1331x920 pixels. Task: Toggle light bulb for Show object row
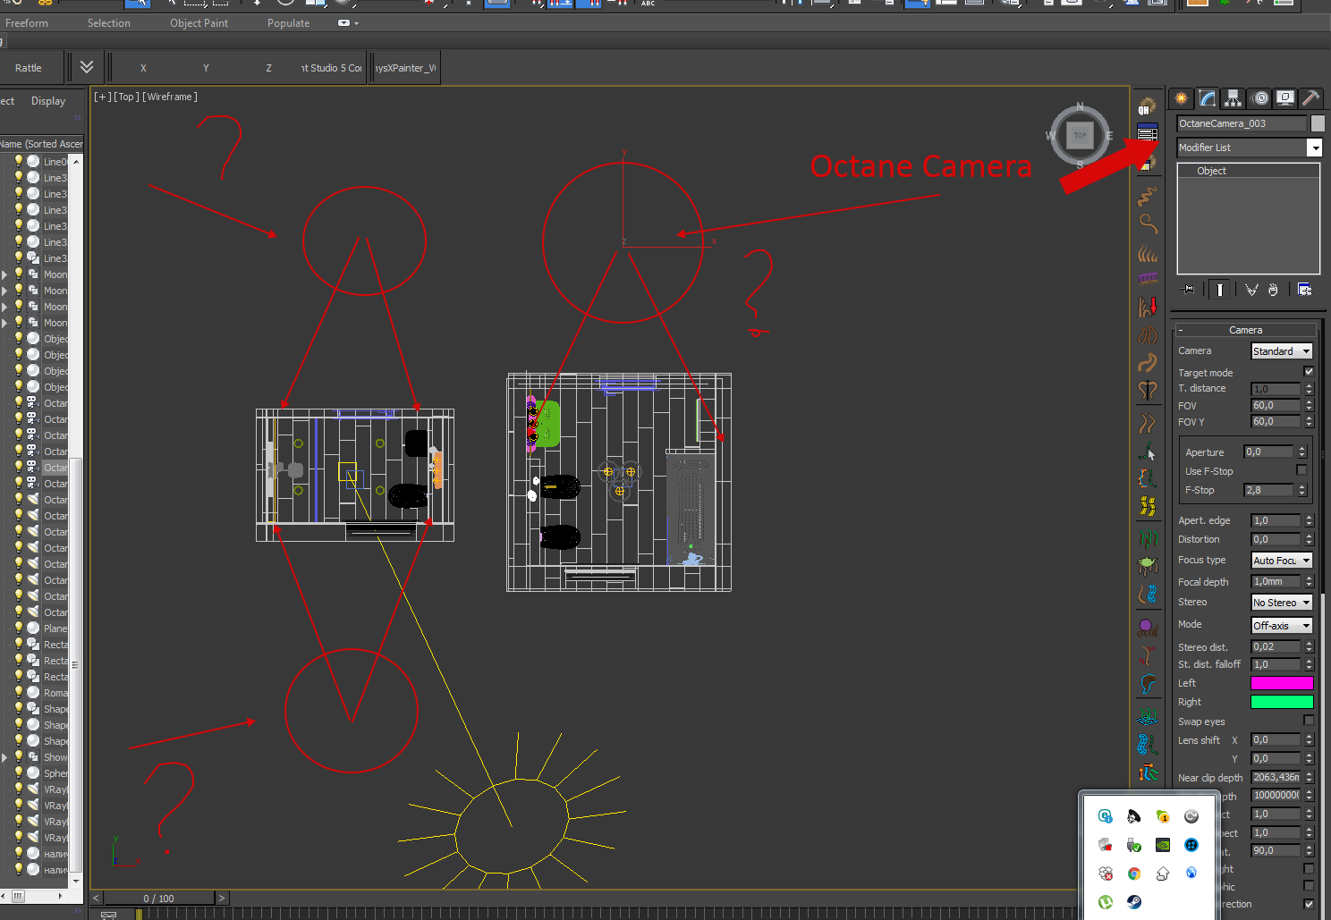point(18,756)
